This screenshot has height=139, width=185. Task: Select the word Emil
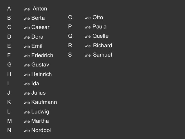(37, 46)
